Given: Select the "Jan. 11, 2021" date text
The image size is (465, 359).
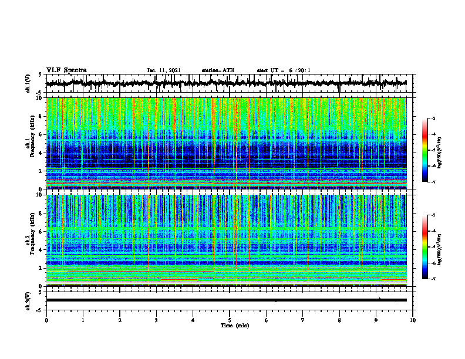Looking at the screenshot, I should point(164,70).
